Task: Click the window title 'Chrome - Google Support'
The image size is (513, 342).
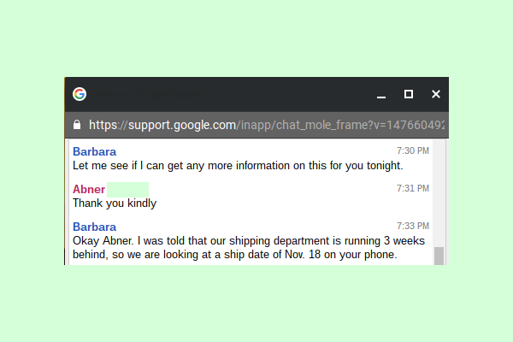Action: (149, 95)
